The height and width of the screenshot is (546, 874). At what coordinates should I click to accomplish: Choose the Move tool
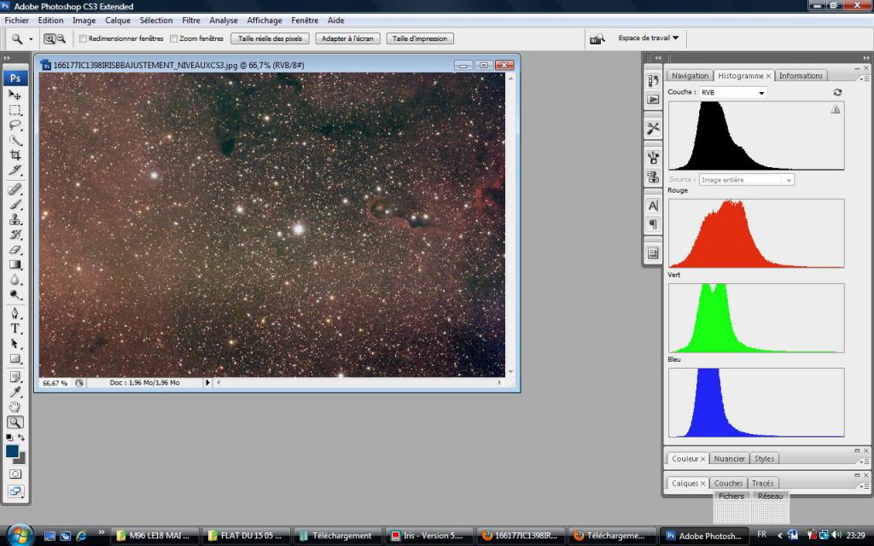tap(15, 94)
